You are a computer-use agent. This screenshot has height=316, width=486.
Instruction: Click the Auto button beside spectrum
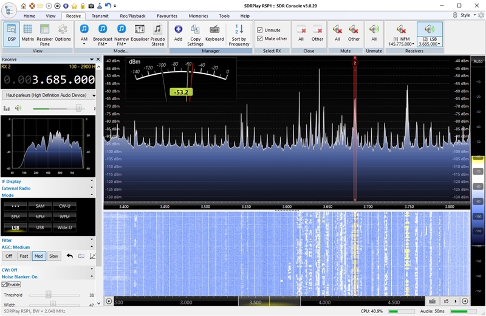point(477,61)
